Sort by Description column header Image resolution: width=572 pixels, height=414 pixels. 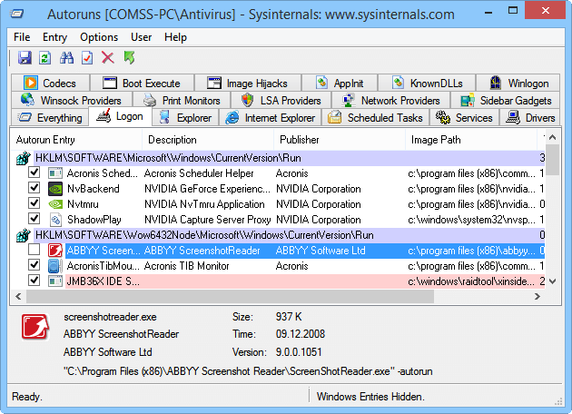tap(208, 140)
